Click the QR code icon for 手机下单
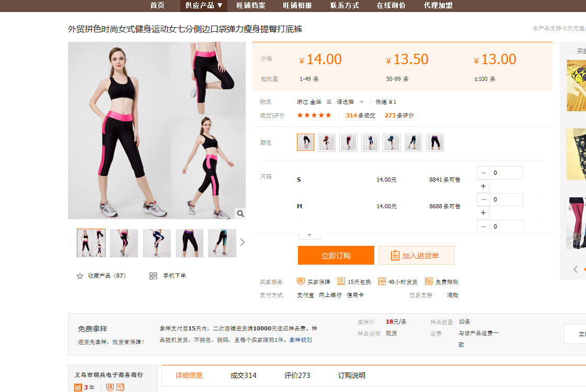The height and width of the screenshot is (392, 586). pos(153,276)
